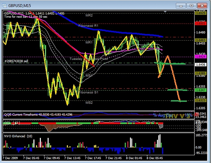Click the Fibonacci R1 level label
This screenshot has height=163, width=211.
(x=88, y=26)
